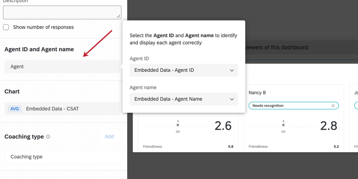Click Add next to Coaching type

[109, 136]
